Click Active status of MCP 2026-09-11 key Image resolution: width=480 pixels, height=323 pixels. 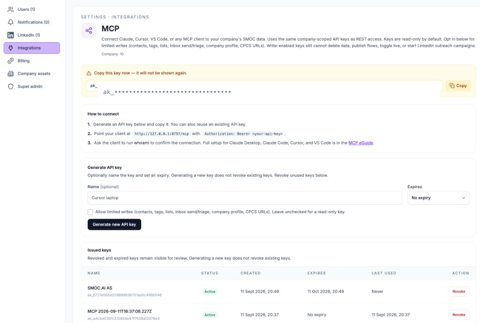click(x=210, y=315)
